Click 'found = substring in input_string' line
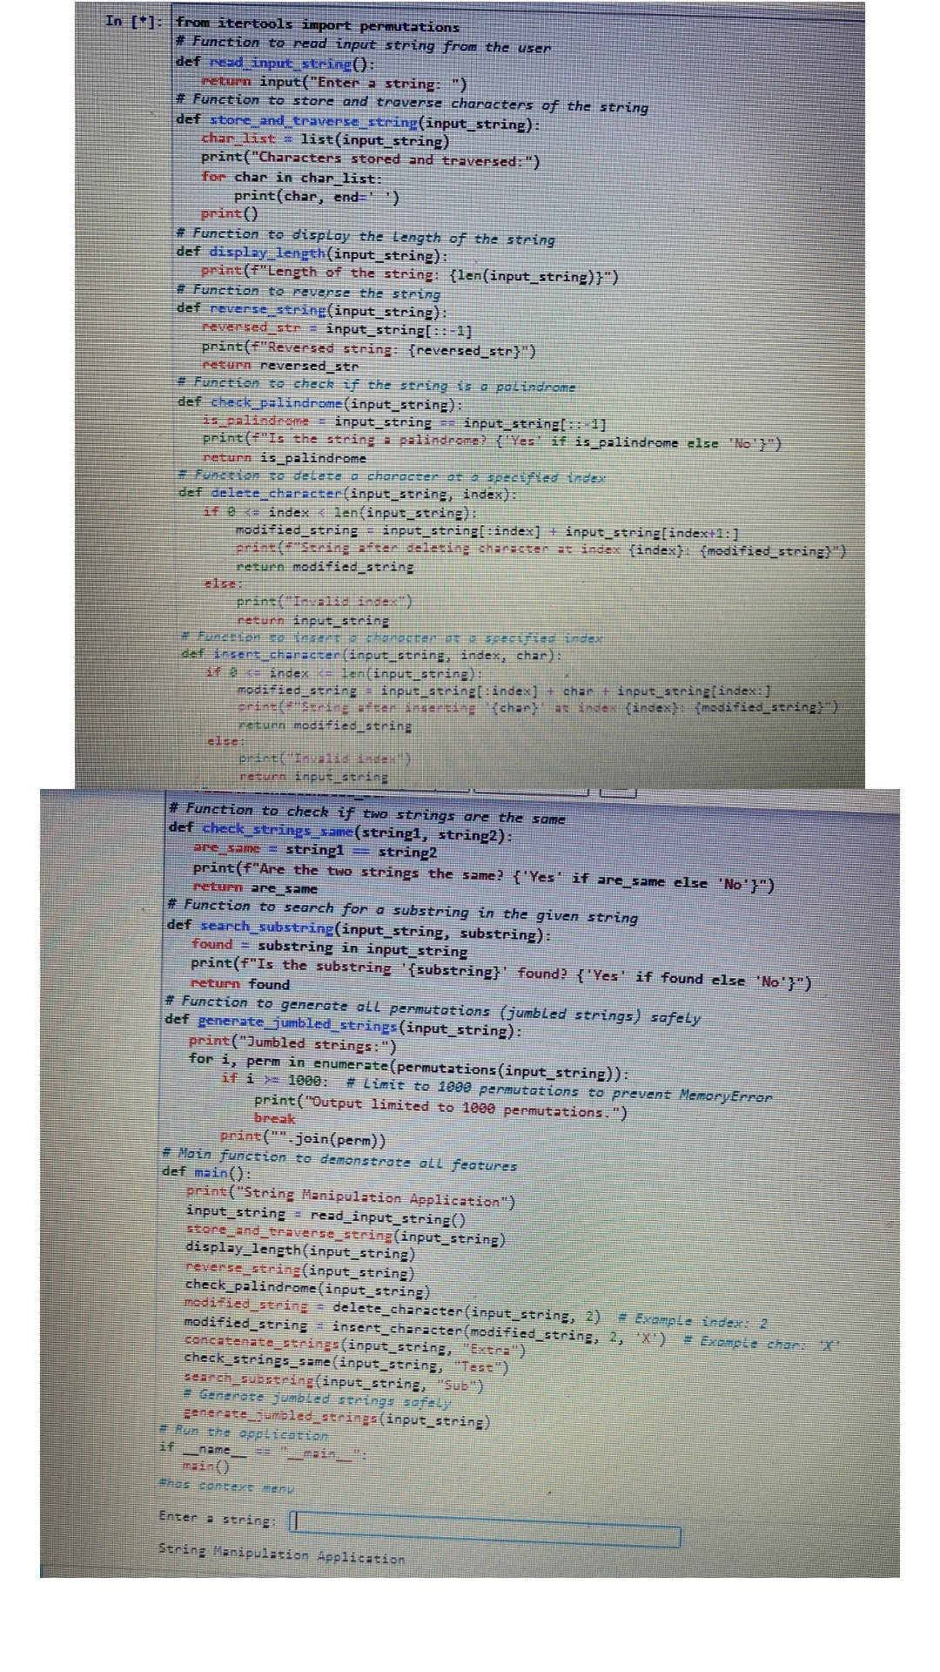The image size is (940, 1672). click(330, 947)
